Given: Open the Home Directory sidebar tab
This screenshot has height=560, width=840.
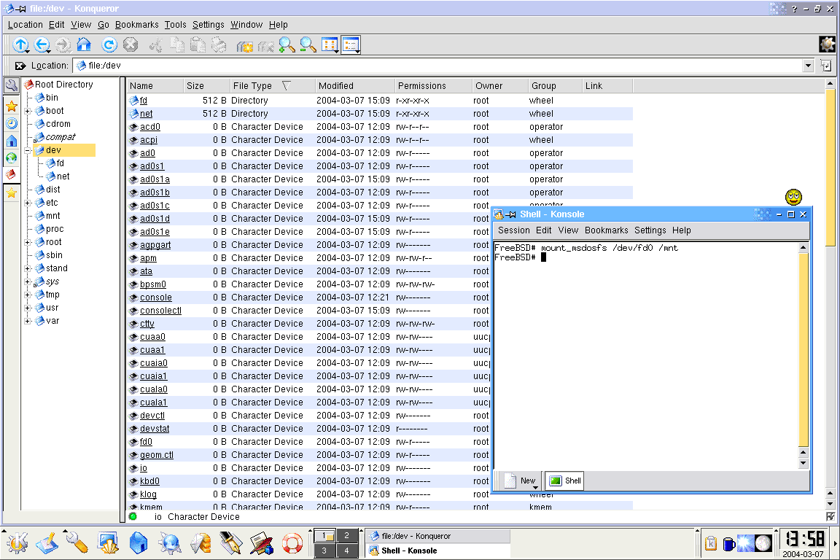Looking at the screenshot, I should pos(11,141).
